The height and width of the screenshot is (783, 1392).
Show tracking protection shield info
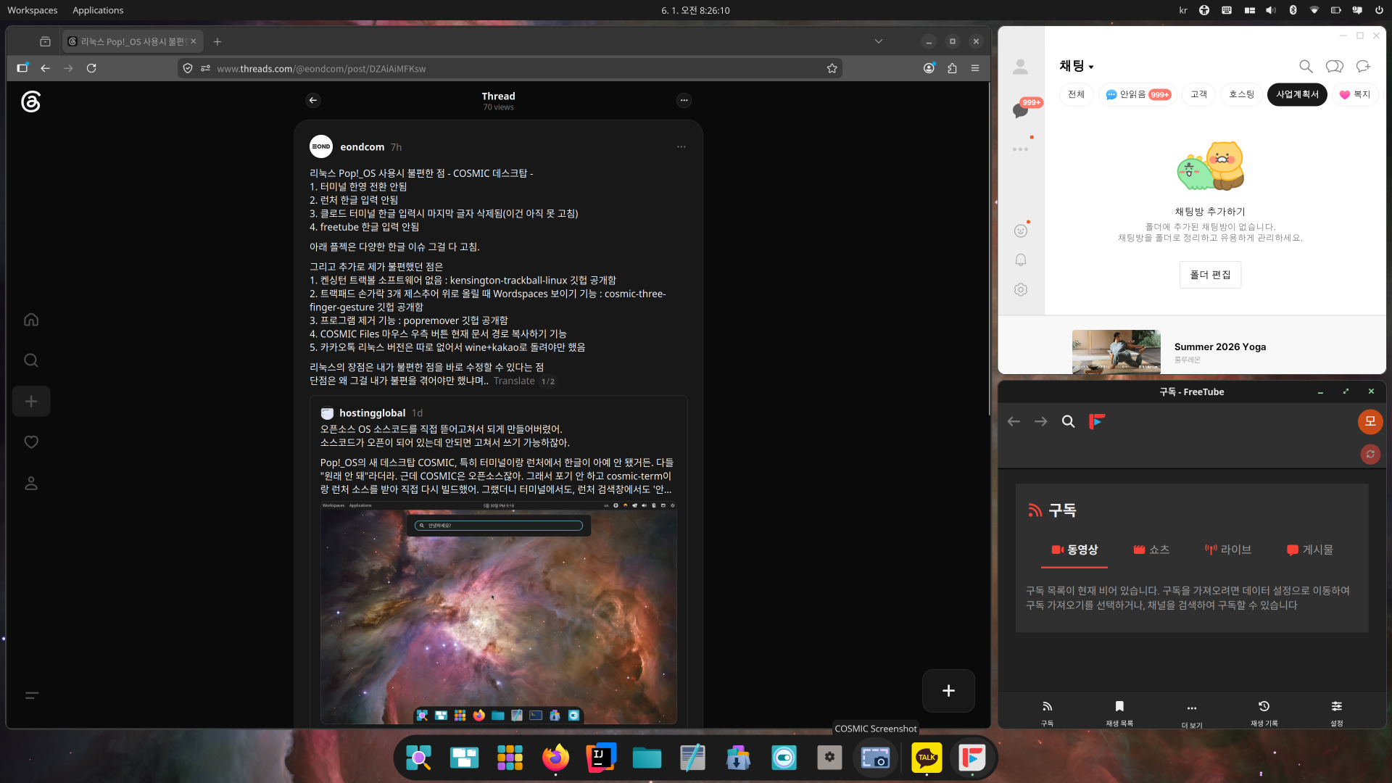pos(188,68)
